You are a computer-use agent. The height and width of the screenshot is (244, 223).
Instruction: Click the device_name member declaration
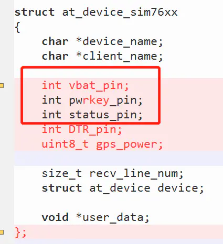102,42
